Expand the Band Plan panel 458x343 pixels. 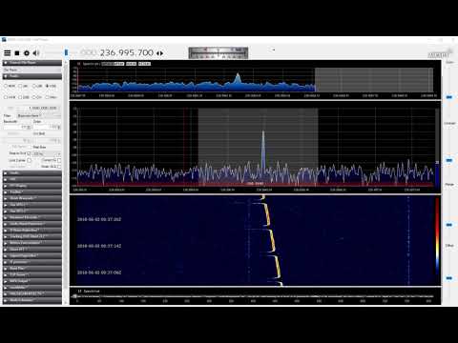coord(32,269)
